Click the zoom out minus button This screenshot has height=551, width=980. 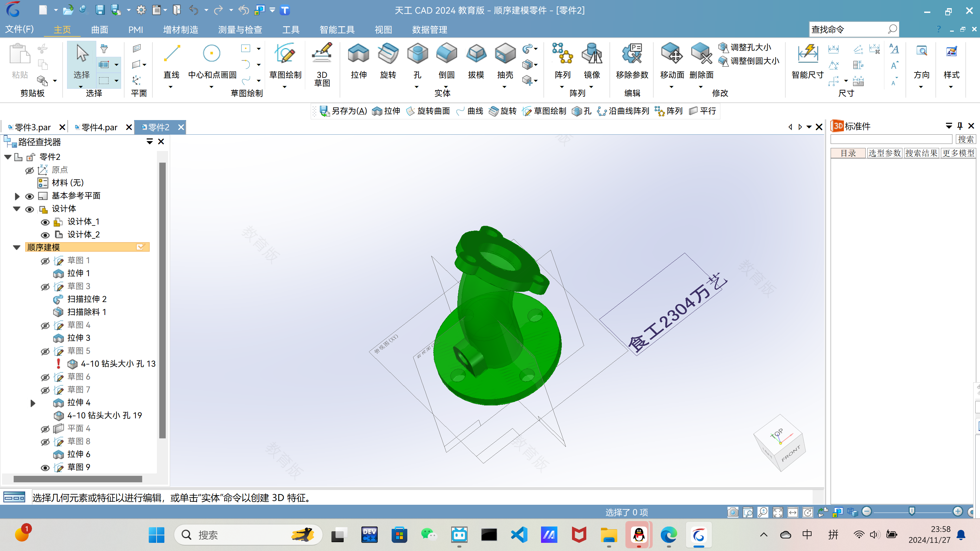coord(867,512)
